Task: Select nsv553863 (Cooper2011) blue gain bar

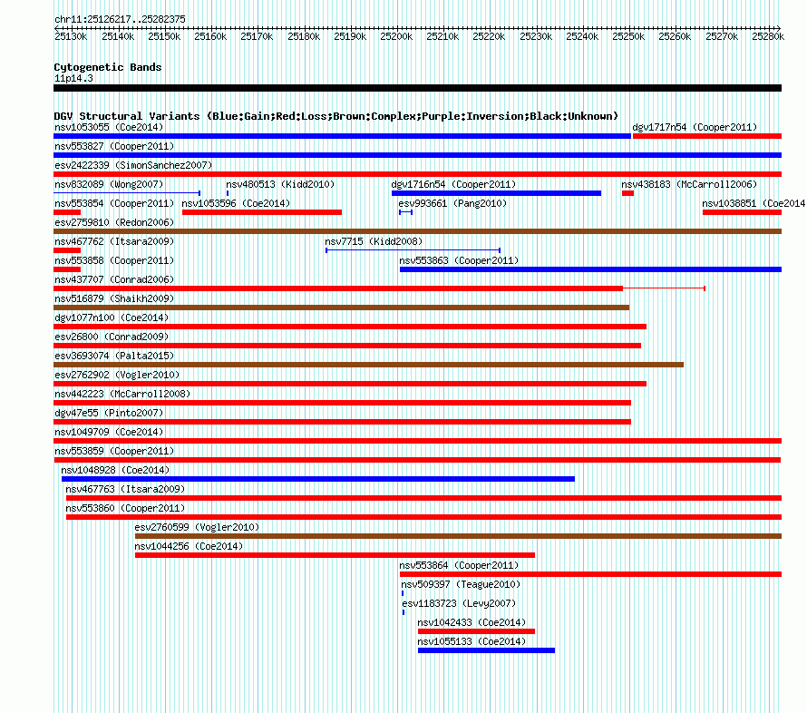Action: 590,269
